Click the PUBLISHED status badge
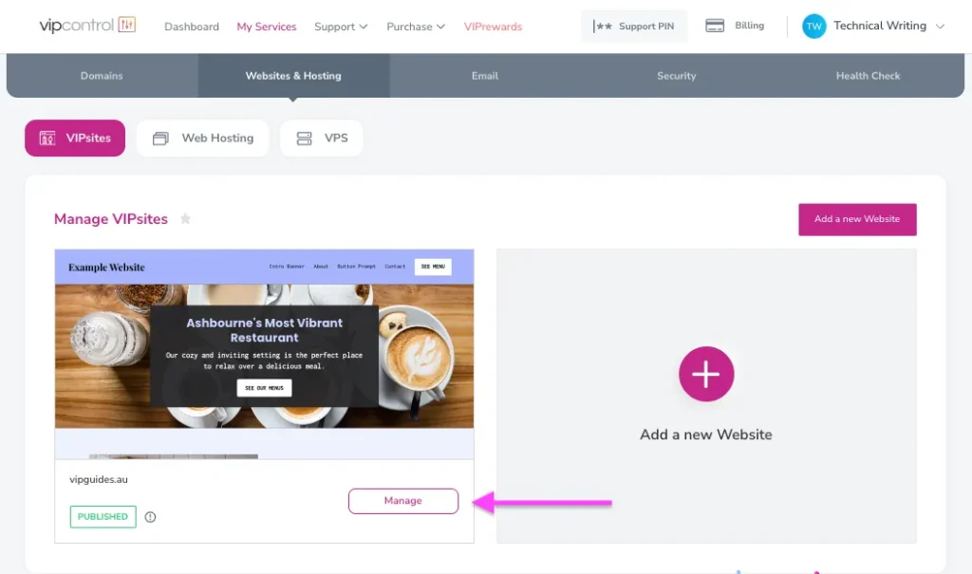 pos(102,516)
